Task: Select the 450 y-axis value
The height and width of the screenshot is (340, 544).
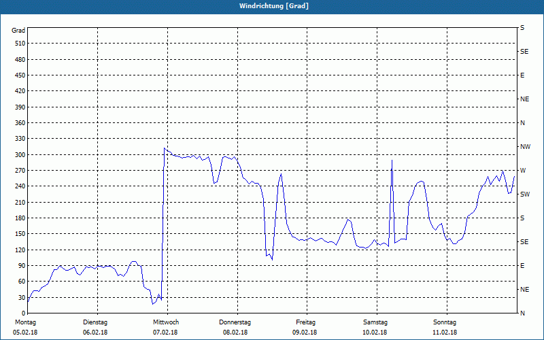Action: tap(20, 75)
